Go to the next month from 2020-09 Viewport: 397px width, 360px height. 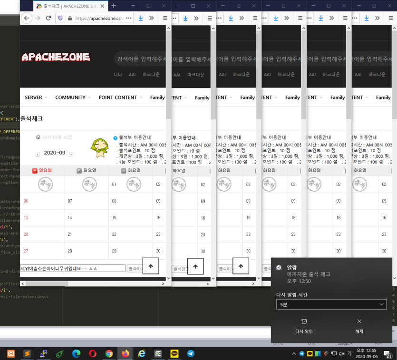click(x=71, y=155)
